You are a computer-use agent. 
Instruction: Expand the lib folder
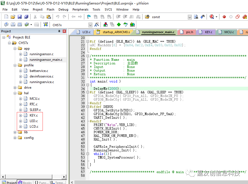(15, 132)
